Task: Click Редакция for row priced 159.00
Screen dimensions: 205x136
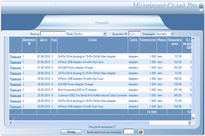Action: point(15,84)
